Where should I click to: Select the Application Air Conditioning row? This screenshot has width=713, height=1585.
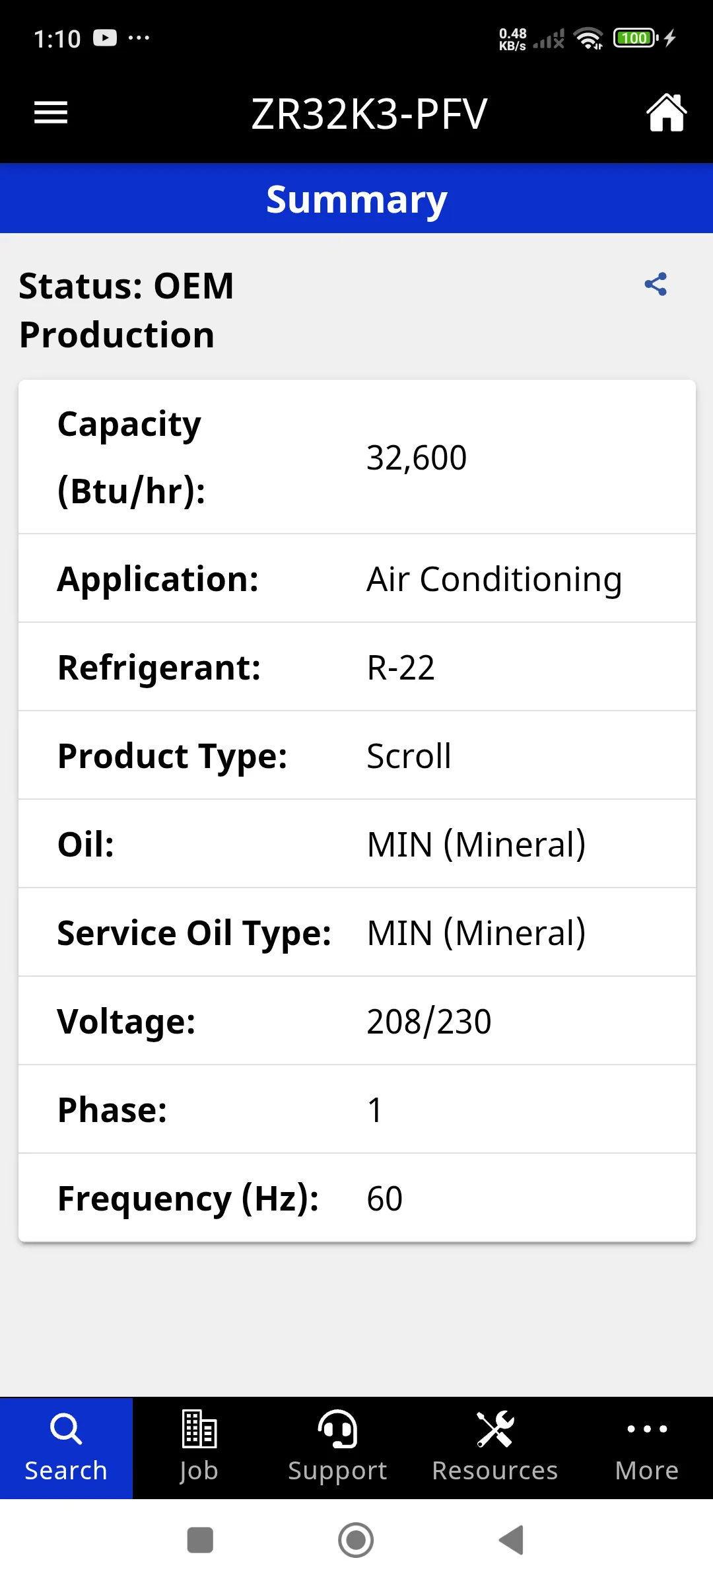pyautogui.click(x=357, y=579)
